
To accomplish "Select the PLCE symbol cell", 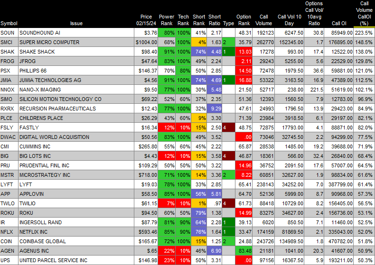I will coord(9,118).
